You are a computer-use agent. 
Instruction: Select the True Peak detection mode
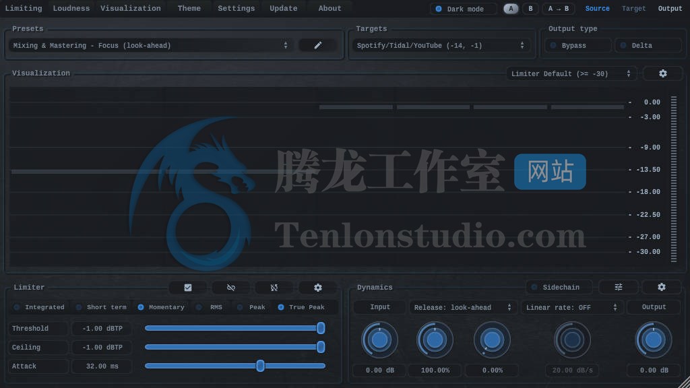(x=302, y=307)
